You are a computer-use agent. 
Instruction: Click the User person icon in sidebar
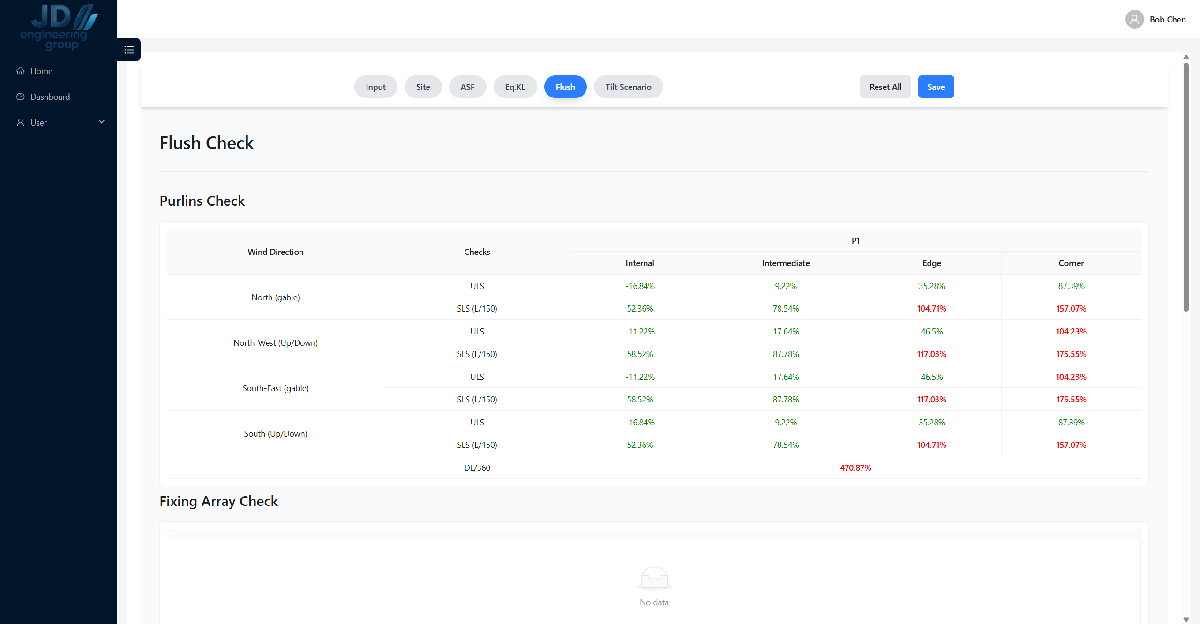click(x=21, y=122)
